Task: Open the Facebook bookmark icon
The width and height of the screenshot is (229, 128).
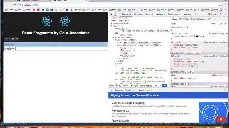Action: click(52, 10)
